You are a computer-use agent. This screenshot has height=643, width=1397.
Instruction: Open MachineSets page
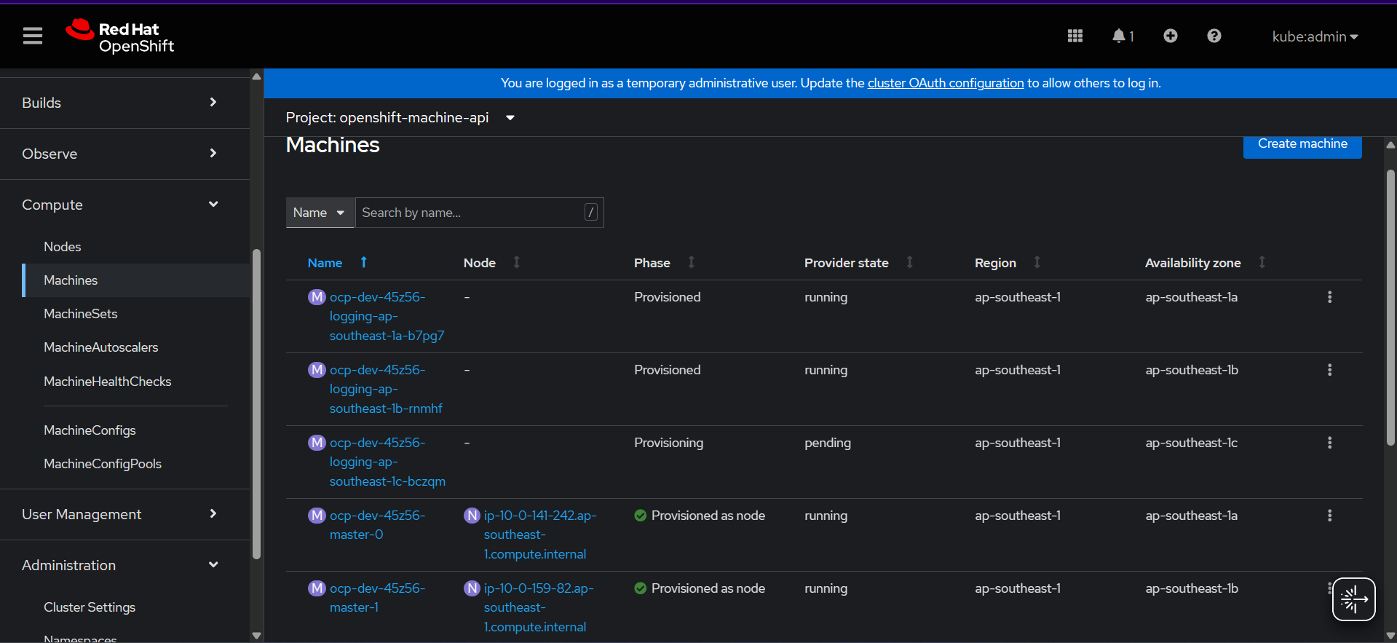tap(80, 314)
